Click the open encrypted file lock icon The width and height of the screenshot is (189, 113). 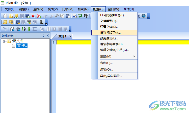pyautogui.click(x=5, y=22)
